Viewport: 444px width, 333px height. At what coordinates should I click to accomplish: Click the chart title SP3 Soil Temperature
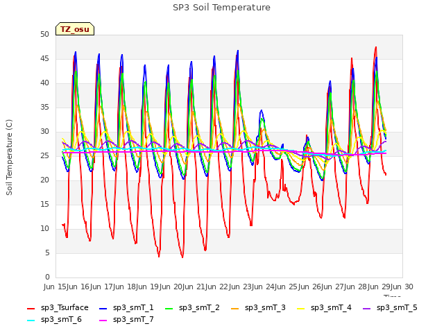click(221, 8)
